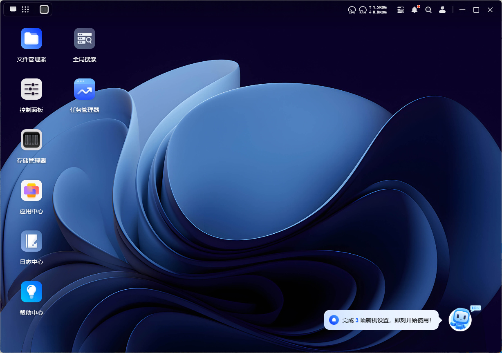Open notifications bell icon
This screenshot has height=353, width=502.
415,10
